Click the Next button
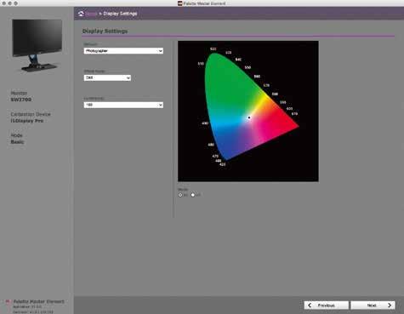The width and height of the screenshot is (404, 314). click(x=373, y=305)
